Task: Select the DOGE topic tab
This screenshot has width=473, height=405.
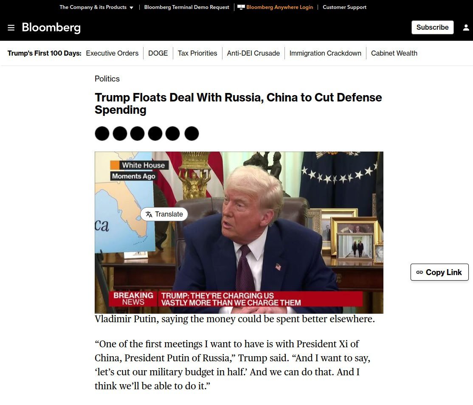Action: pyautogui.click(x=158, y=53)
